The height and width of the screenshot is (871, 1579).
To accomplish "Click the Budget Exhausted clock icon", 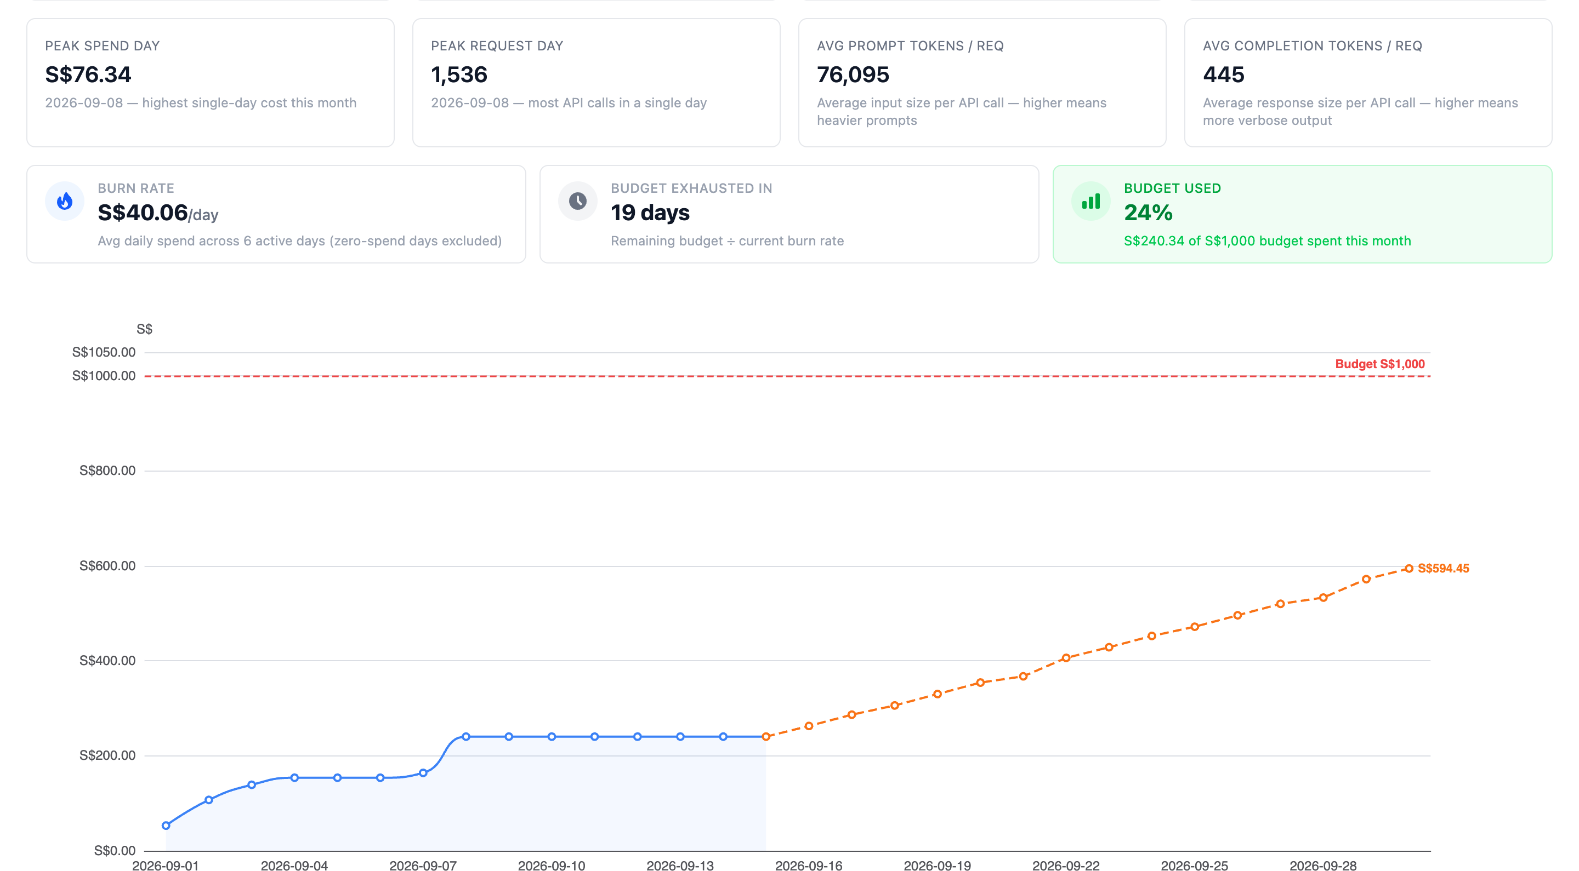I will [577, 201].
